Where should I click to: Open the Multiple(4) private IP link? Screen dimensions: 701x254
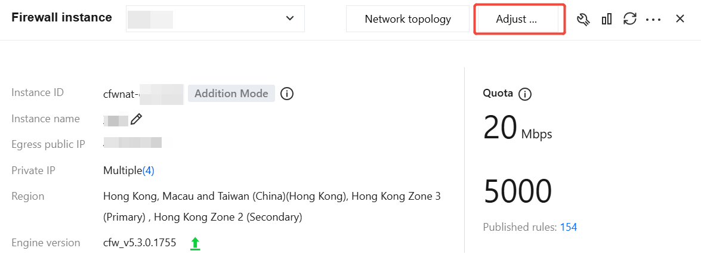[129, 171]
